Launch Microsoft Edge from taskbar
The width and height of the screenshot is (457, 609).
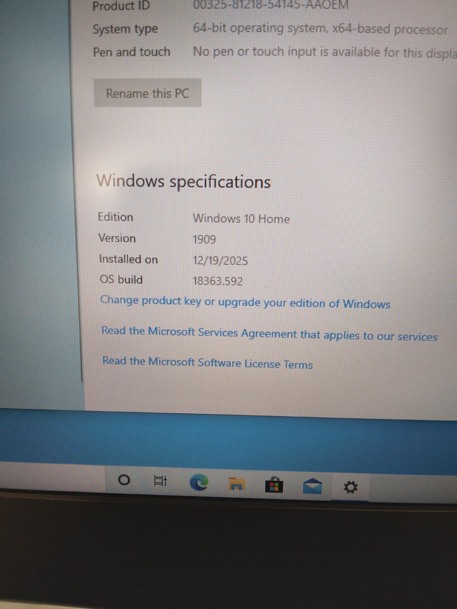click(x=199, y=483)
